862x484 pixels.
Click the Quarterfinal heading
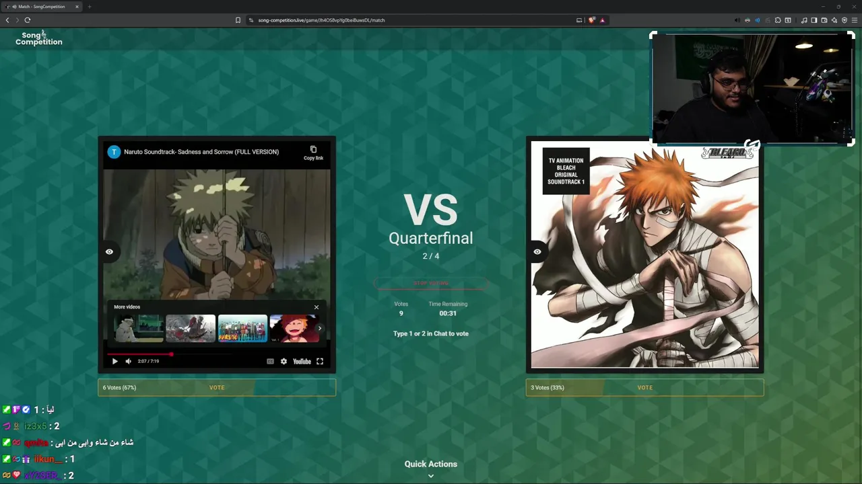tap(431, 238)
